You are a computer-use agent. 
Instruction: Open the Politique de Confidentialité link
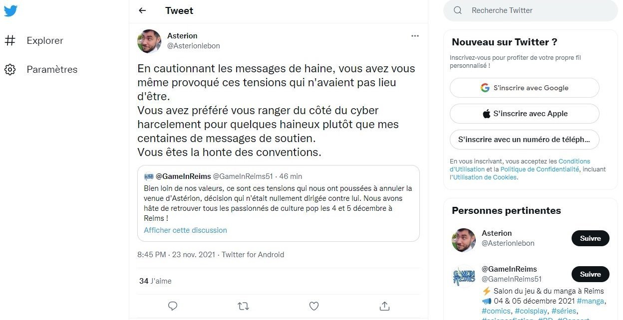click(540, 169)
